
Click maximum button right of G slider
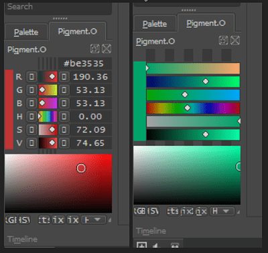pos(64,90)
